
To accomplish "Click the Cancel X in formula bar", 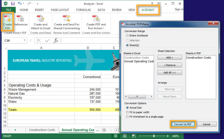I will click(x=39, y=40).
